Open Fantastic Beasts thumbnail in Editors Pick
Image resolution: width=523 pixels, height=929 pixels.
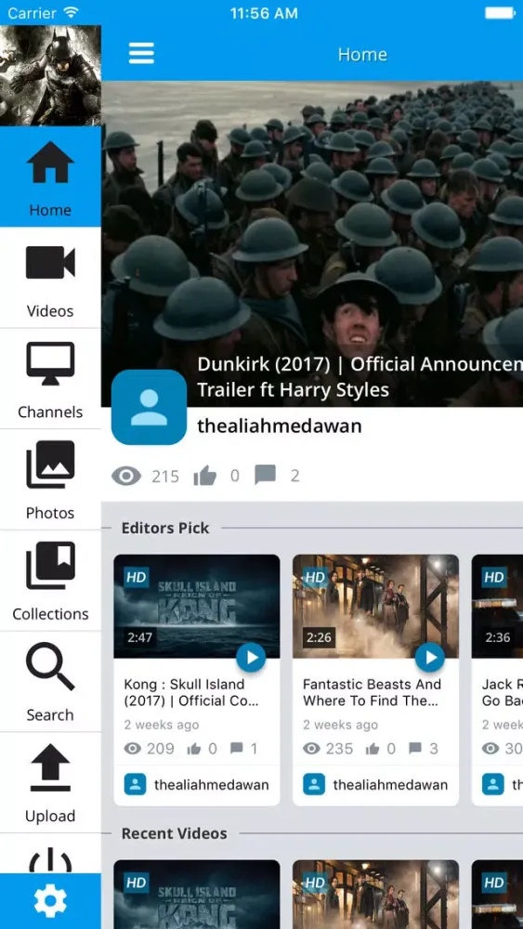pos(375,606)
